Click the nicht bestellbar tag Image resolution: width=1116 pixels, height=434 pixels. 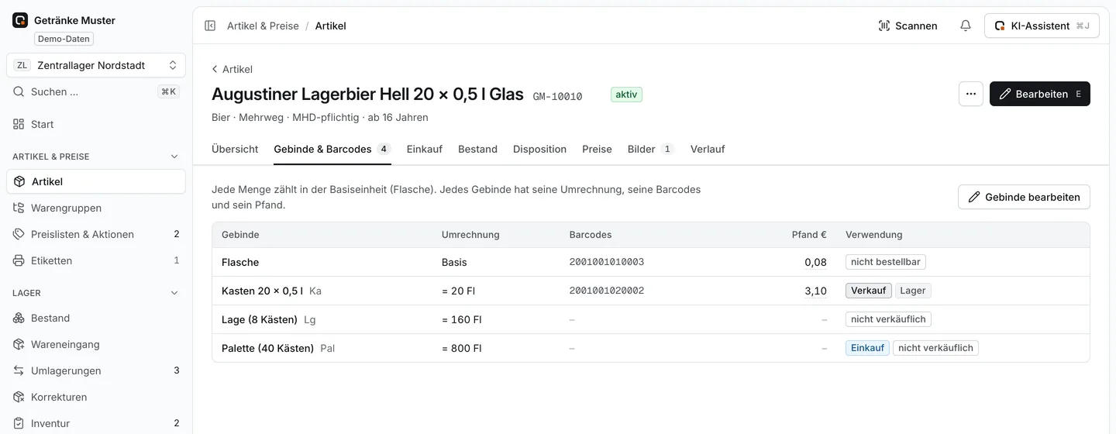tap(886, 262)
